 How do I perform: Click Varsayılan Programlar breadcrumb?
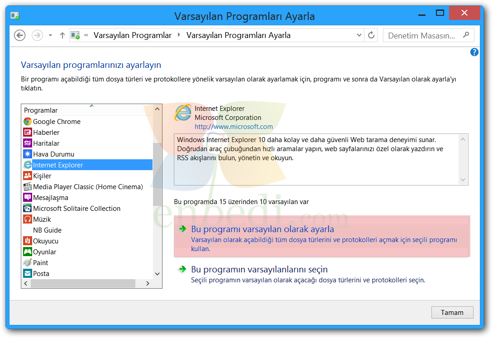click(x=132, y=35)
